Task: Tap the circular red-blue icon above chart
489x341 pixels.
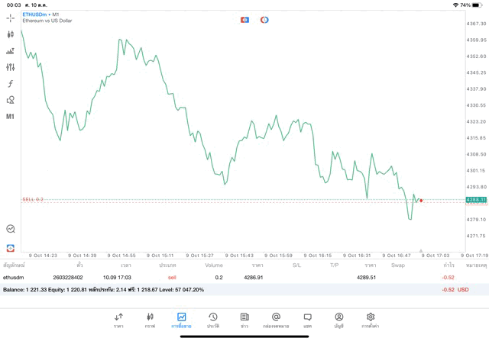Action: [264, 20]
